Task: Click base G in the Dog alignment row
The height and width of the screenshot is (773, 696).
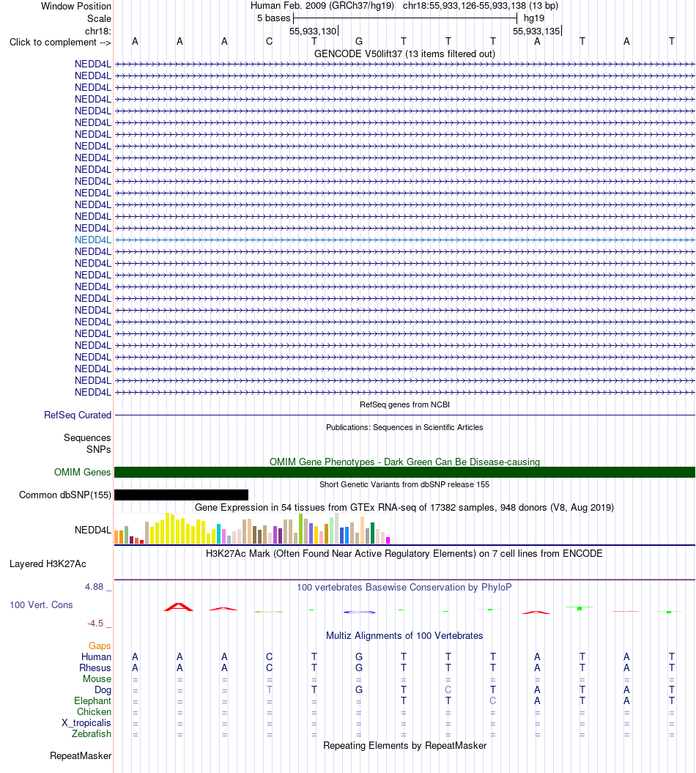Action: [359, 689]
